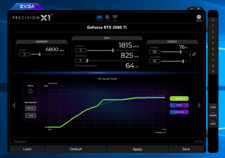
Task: Open the SETUP gear icon
Action: pos(199,18)
